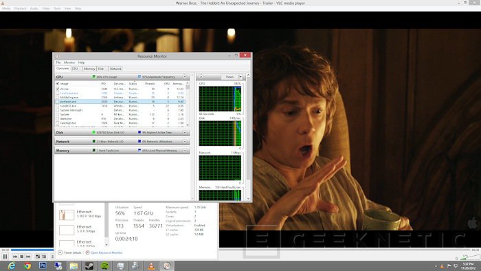Switch to the Network tab
481x271 pixels.
pyautogui.click(x=115, y=69)
